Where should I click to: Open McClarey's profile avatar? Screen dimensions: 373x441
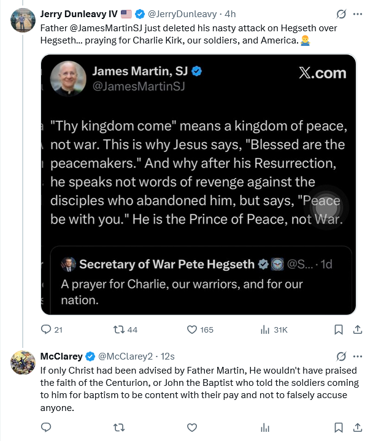(23, 363)
